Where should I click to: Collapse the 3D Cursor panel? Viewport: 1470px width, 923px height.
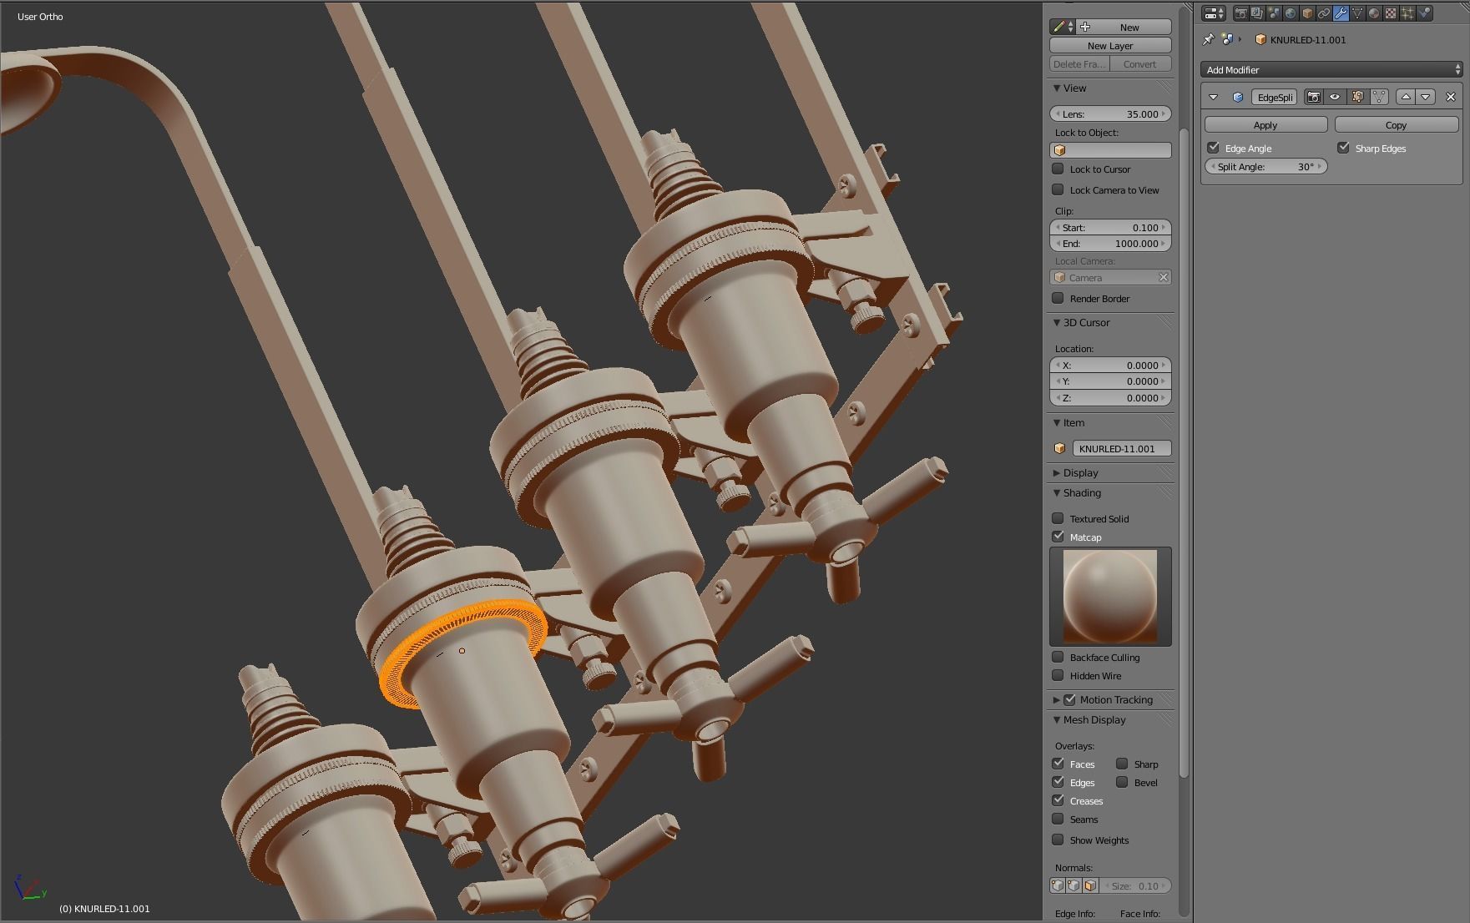click(1057, 323)
